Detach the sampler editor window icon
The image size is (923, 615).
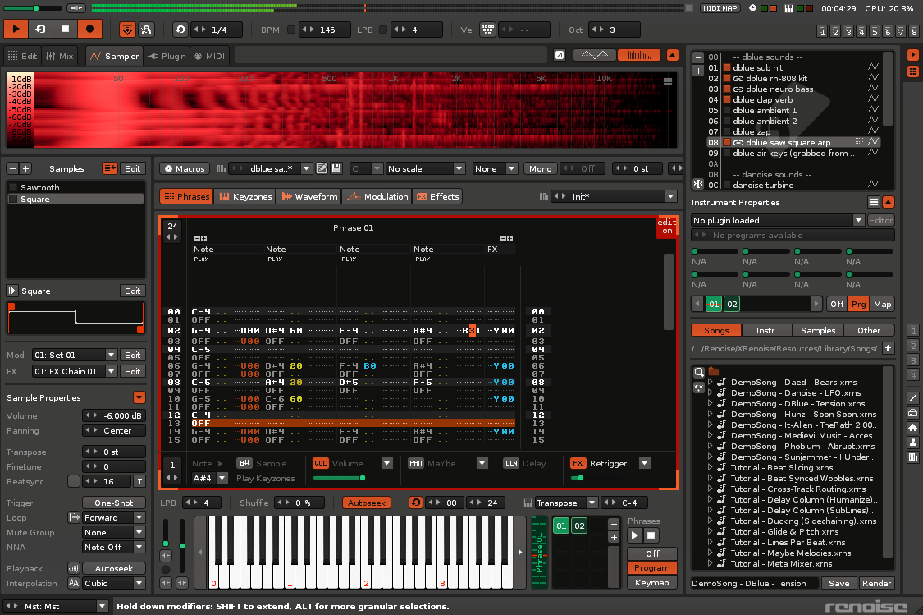(560, 55)
